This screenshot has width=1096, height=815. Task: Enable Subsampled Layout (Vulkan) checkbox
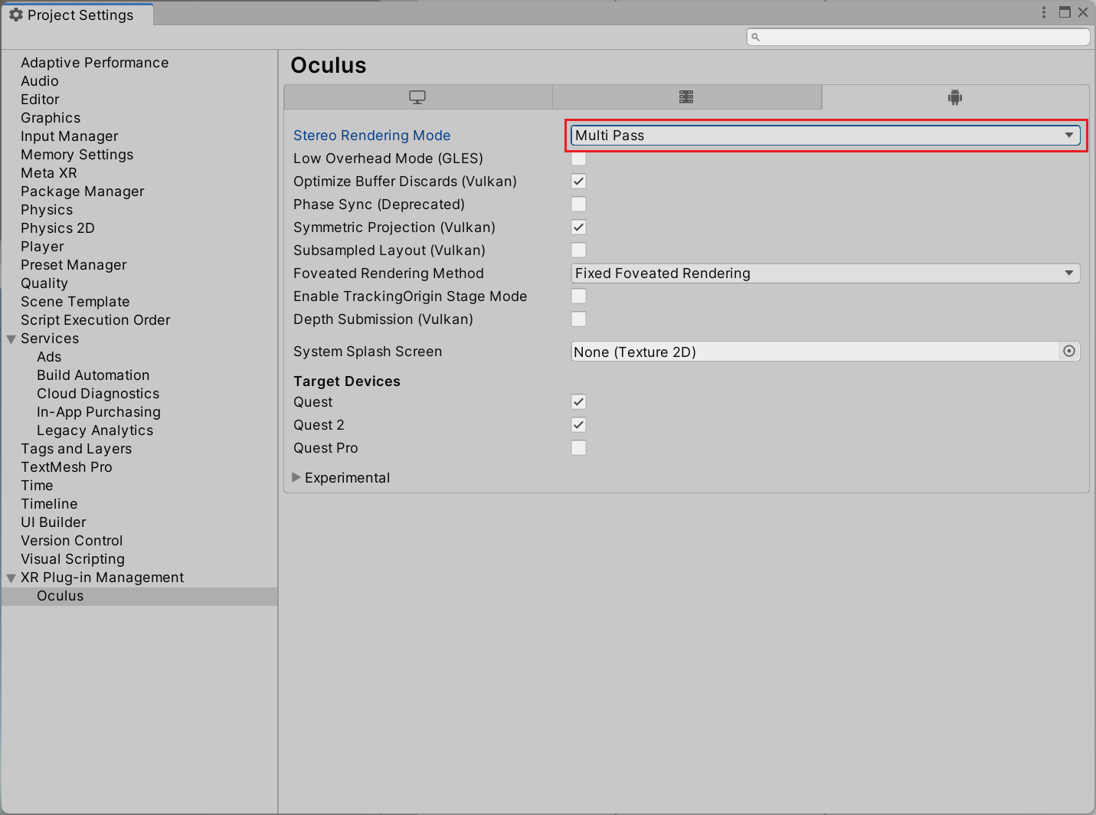tap(579, 250)
